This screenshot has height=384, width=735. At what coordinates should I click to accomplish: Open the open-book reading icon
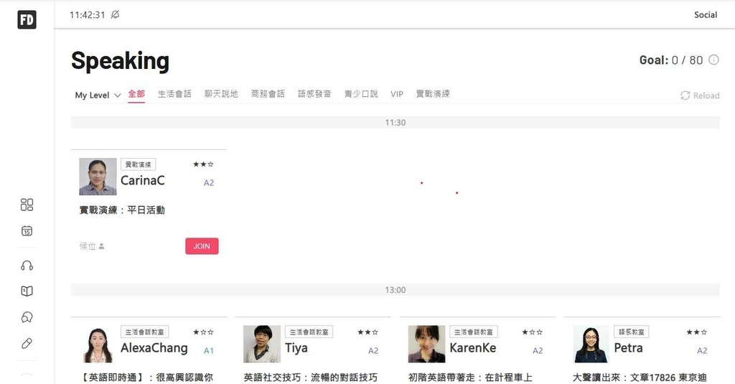click(x=27, y=291)
